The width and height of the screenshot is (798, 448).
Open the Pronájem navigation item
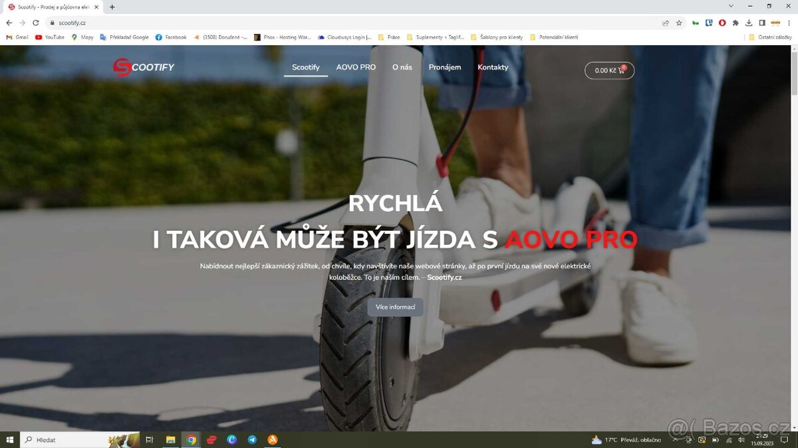click(444, 68)
